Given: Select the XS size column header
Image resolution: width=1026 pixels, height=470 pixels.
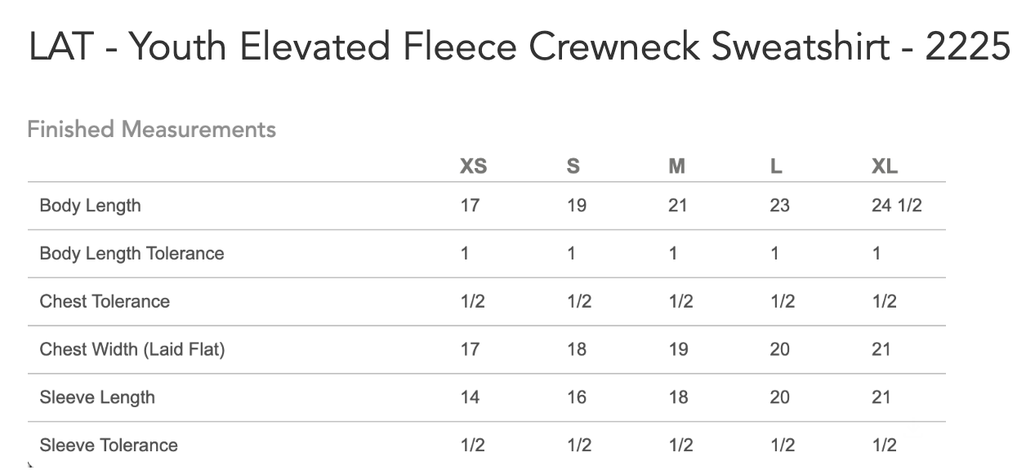Looking at the screenshot, I should coord(473,166).
